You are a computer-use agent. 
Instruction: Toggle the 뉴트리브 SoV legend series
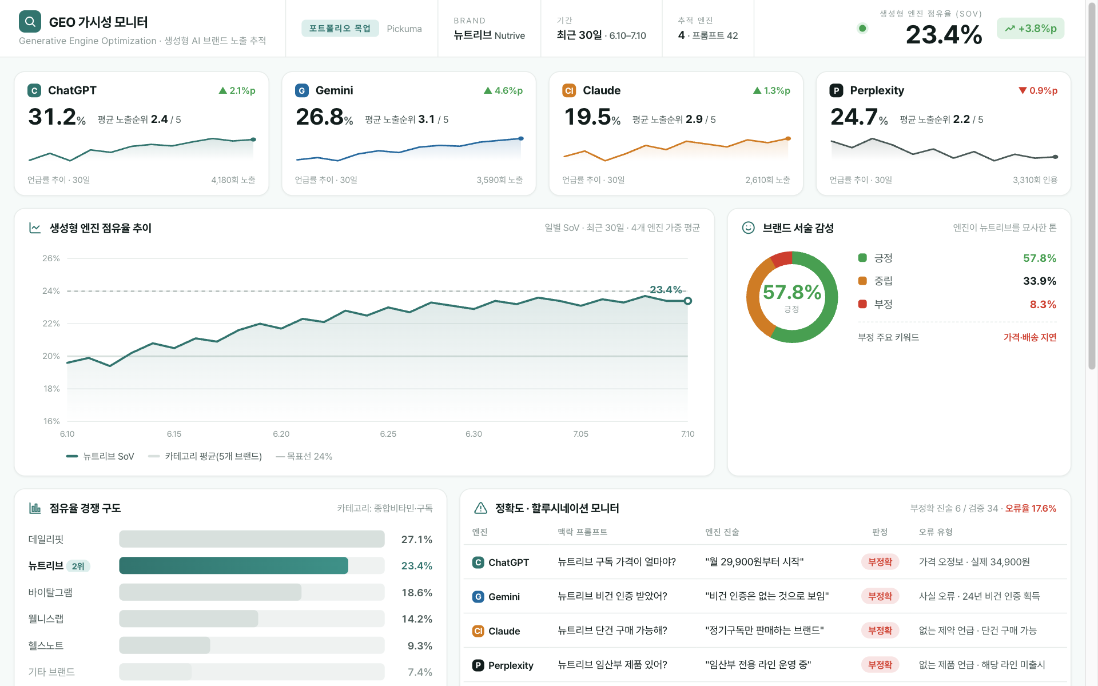[100, 456]
